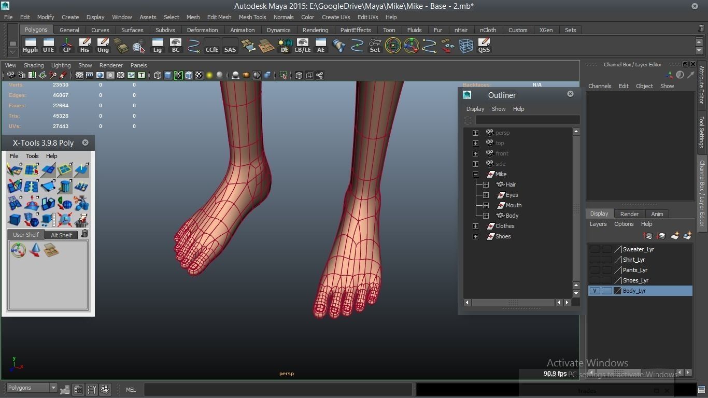
Task: Enable textured display in viewport toolbar
Action: coord(199,75)
